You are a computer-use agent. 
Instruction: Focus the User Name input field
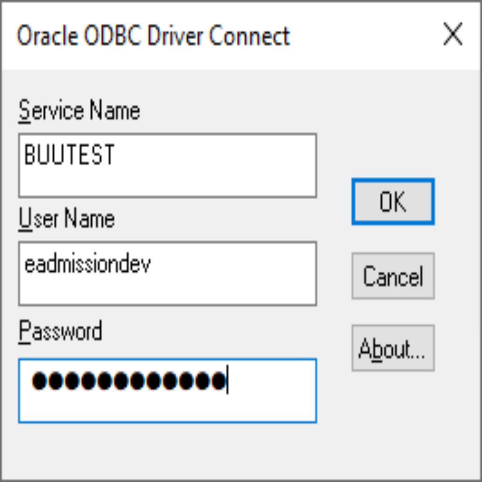167,273
